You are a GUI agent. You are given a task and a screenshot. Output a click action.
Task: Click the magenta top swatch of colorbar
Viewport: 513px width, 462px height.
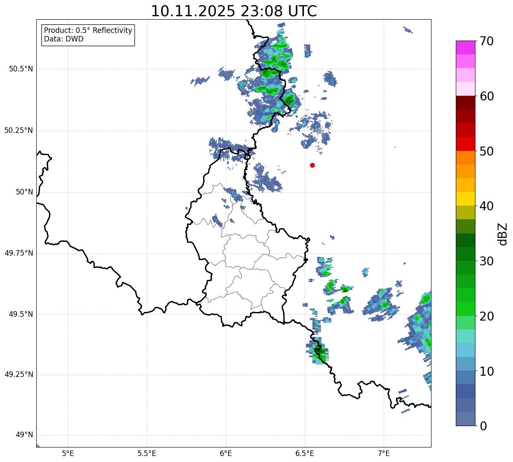pos(466,47)
